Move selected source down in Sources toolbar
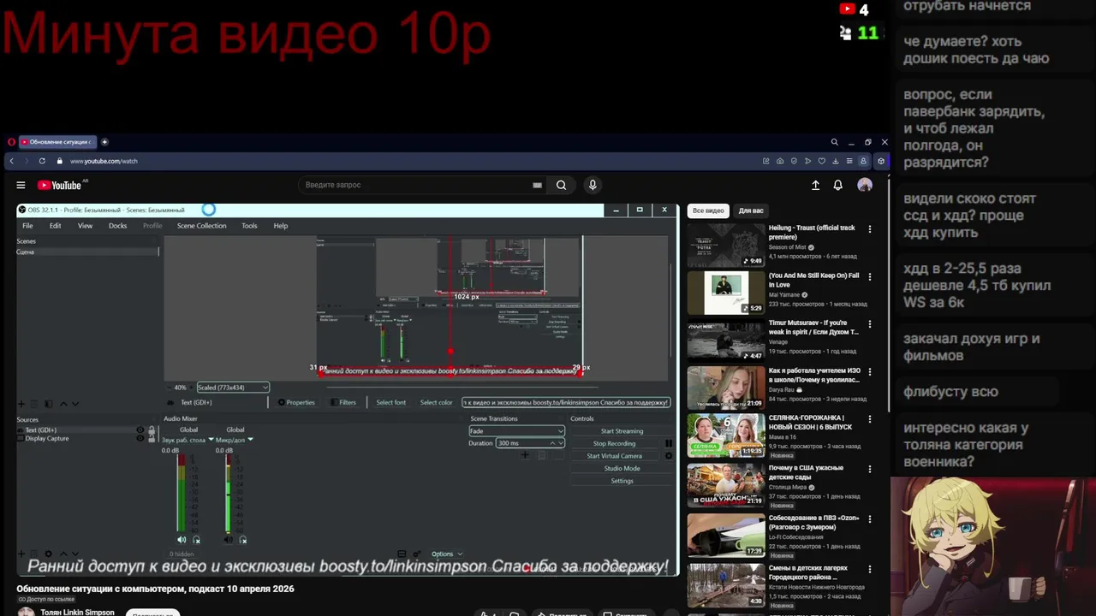Screen dimensions: 1096x616 coord(74,554)
